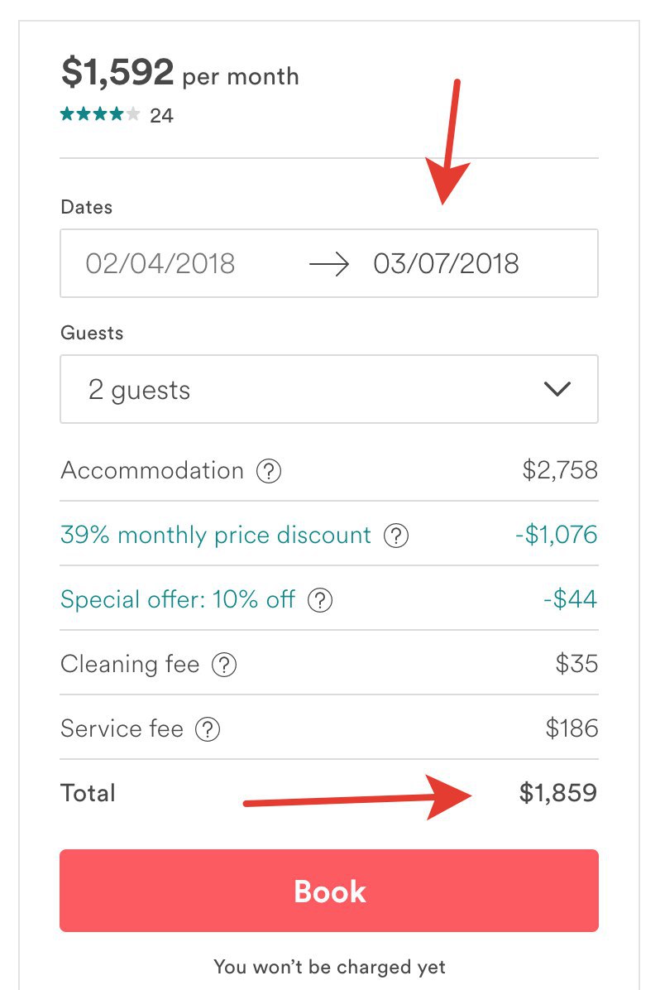Select the checkout date 03/07/2018

[x=446, y=264]
